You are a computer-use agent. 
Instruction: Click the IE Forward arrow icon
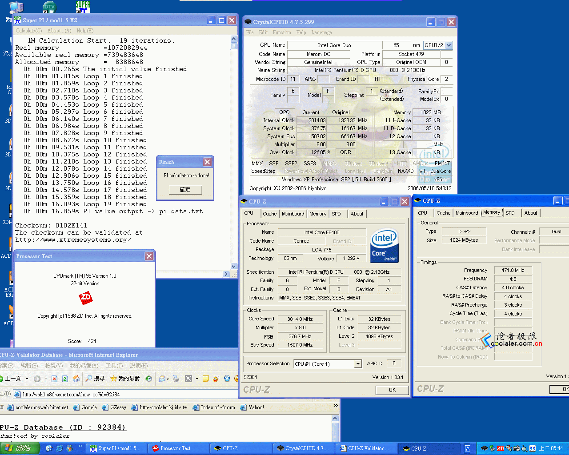[x=37, y=379]
